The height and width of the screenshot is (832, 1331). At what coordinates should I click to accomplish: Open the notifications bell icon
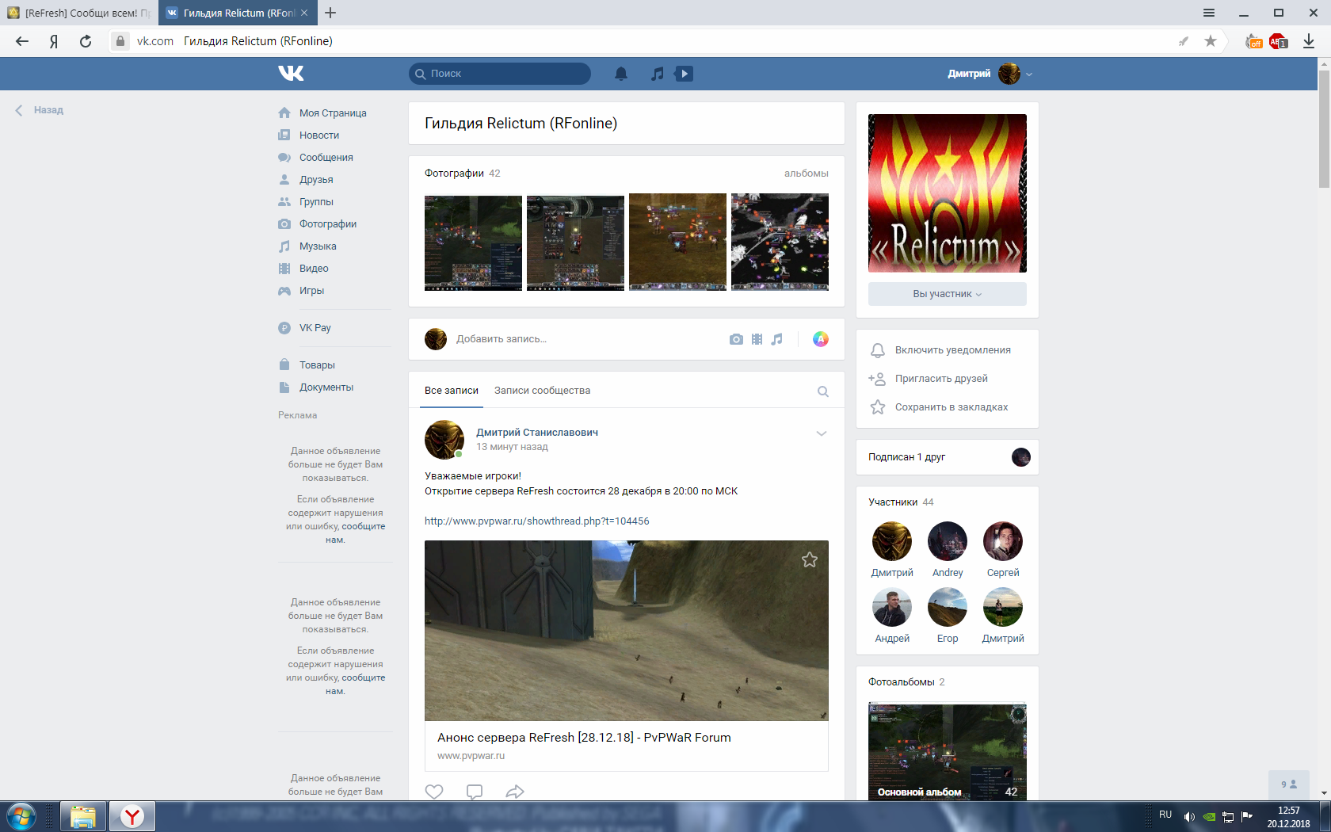pyautogui.click(x=621, y=74)
